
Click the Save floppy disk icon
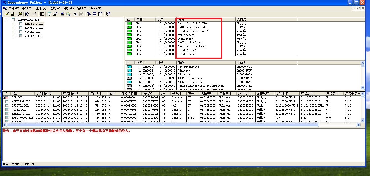point(12,14)
